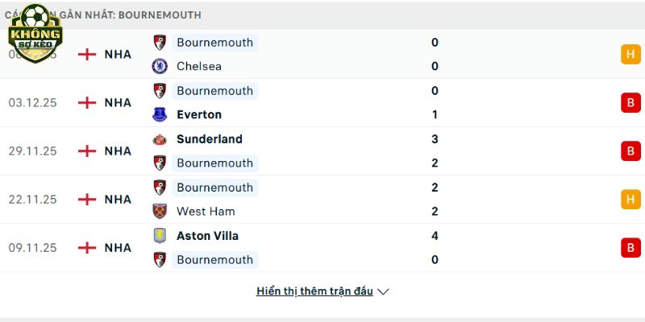The width and height of the screenshot is (645, 322).
Task: Click England flag beside the 22.11.25 match
Action: [x=86, y=200]
